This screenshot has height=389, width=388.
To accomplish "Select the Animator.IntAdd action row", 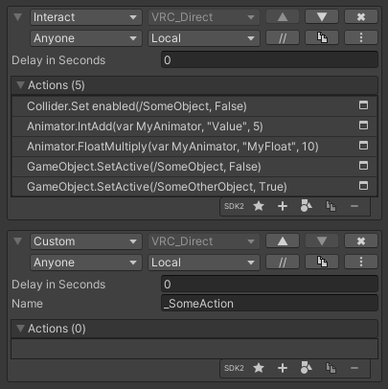I will click(194, 126).
